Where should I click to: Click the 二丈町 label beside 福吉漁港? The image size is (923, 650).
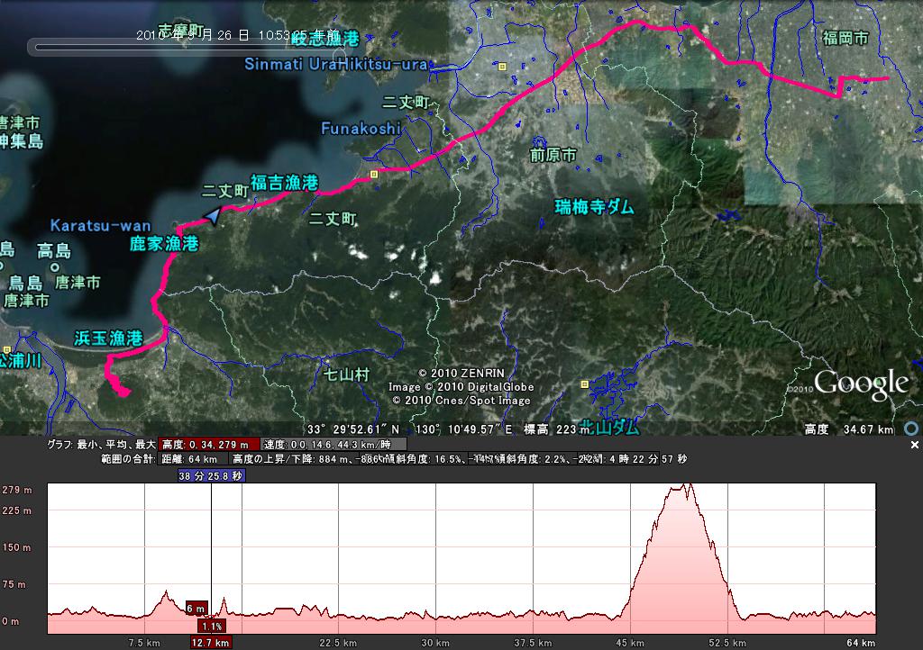pos(224,191)
